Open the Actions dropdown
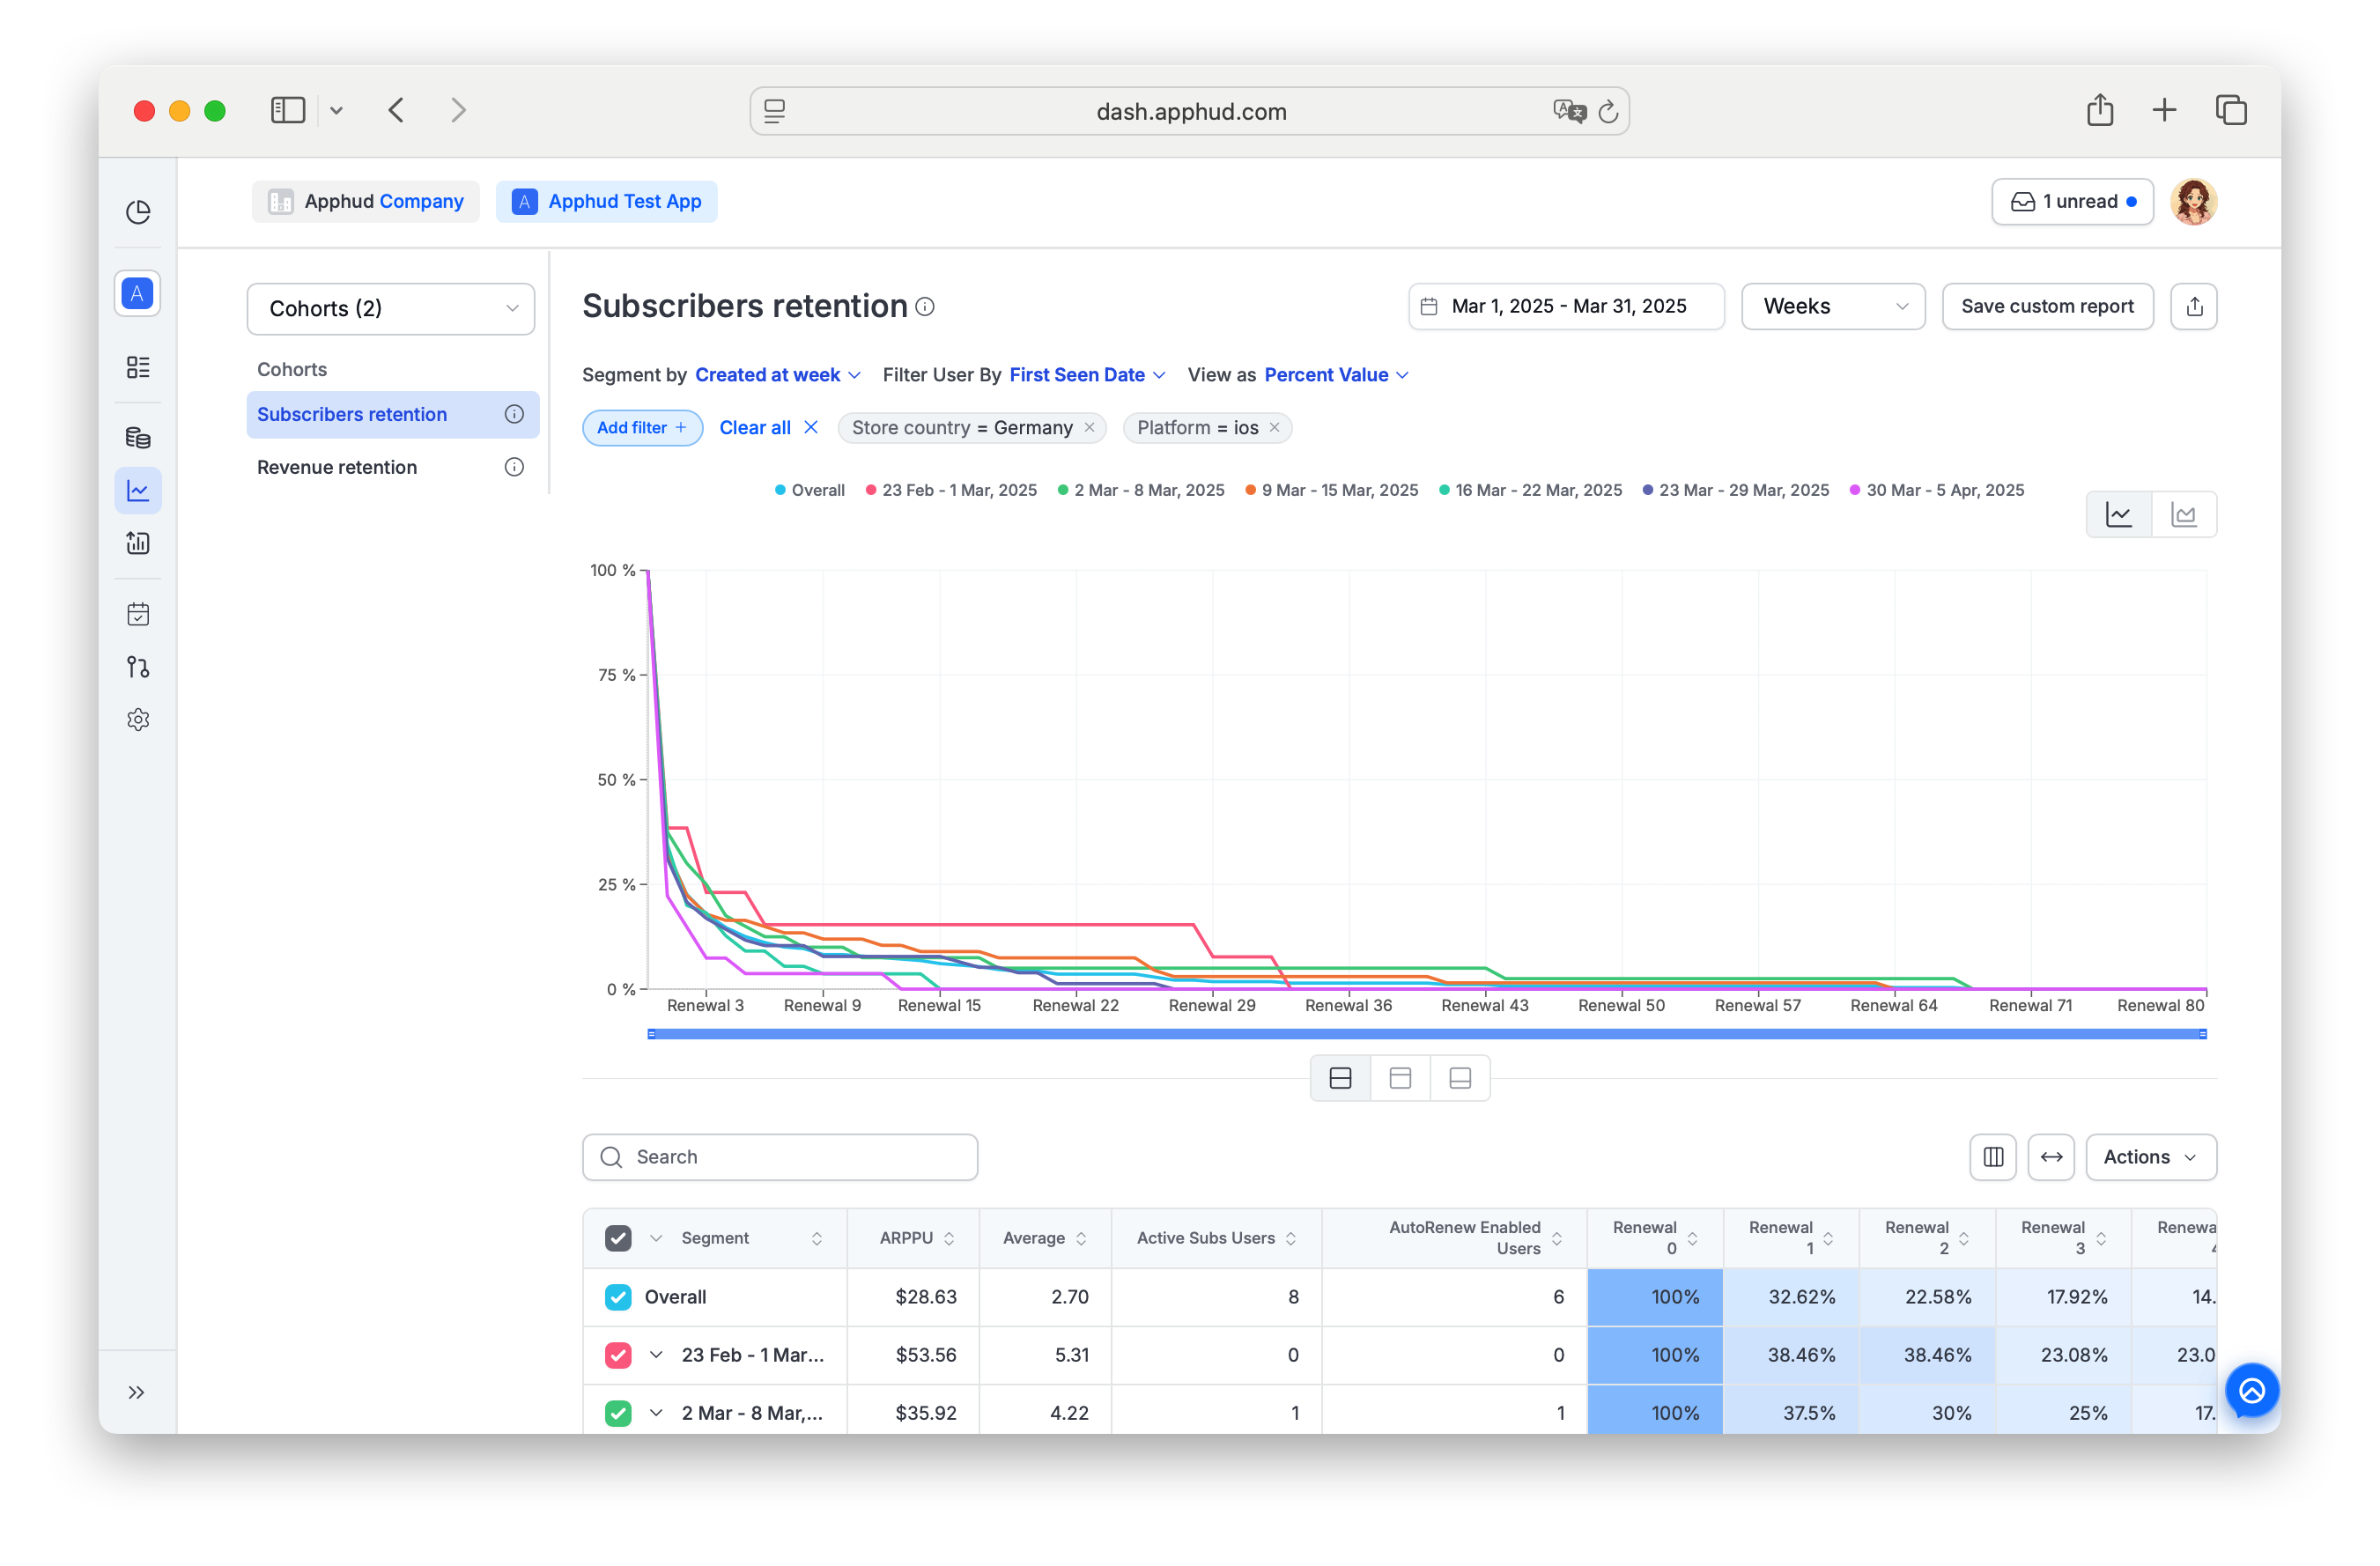Viewport: 2380px width, 1566px height. [2151, 1157]
